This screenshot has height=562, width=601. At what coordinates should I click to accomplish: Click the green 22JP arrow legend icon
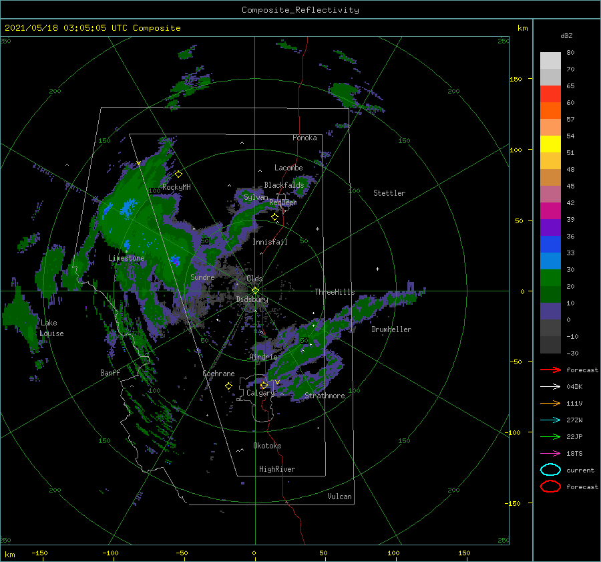coord(550,436)
